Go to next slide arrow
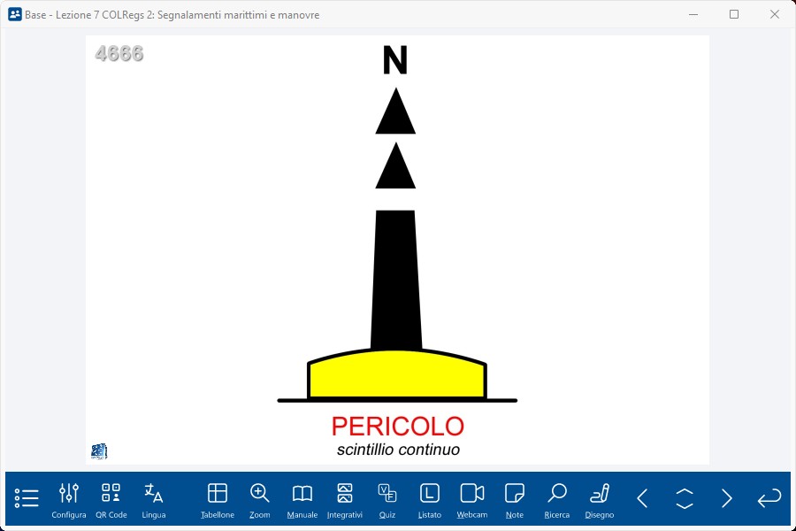Viewport: 796px width, 531px height. point(727,498)
